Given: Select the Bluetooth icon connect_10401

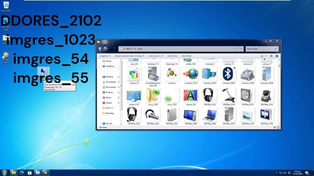Looking at the screenshot, I should [229, 75].
